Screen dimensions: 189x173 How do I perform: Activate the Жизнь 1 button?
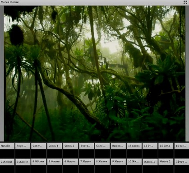coord(150,162)
